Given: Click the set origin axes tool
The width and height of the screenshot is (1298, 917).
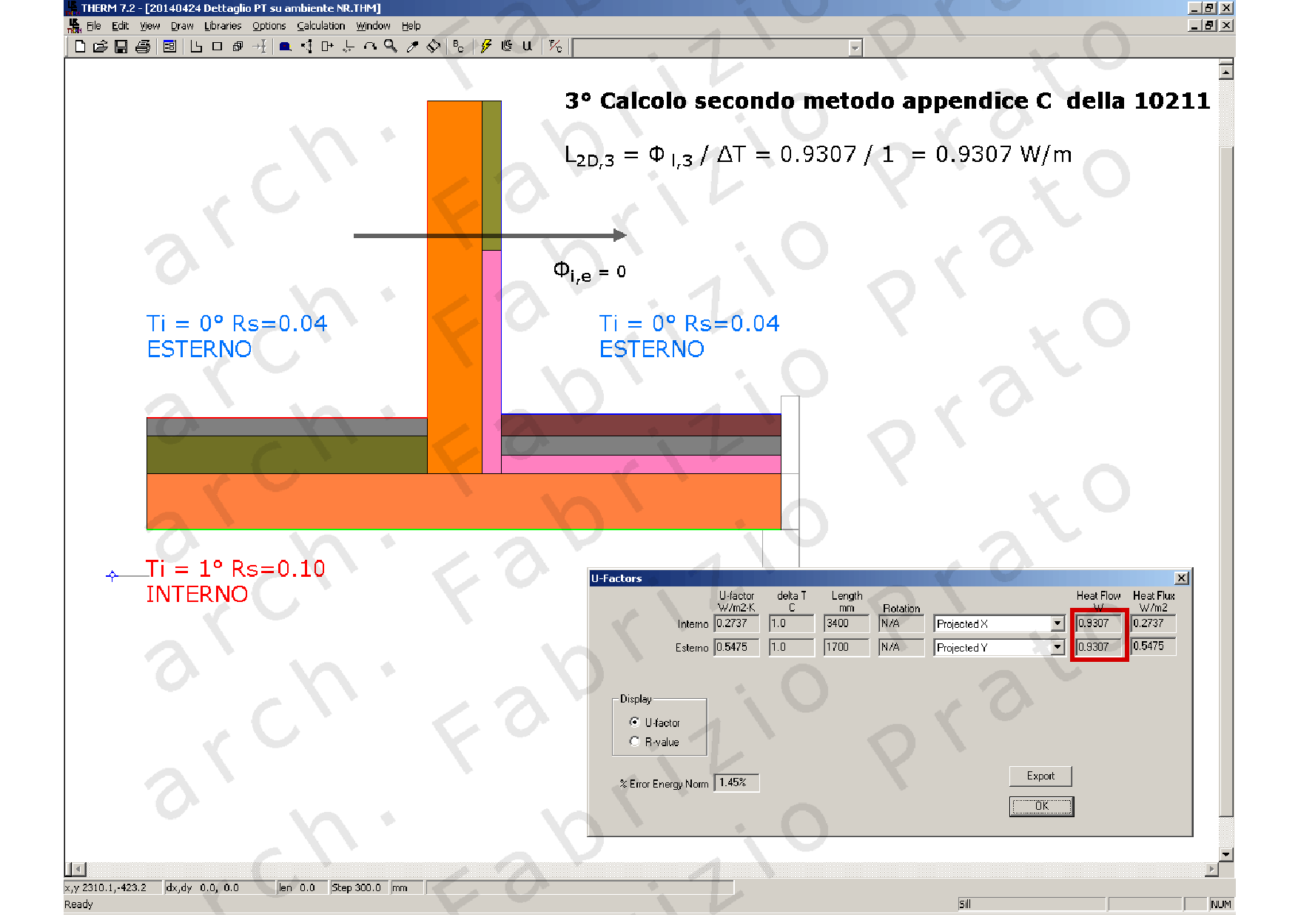Looking at the screenshot, I should 349,47.
